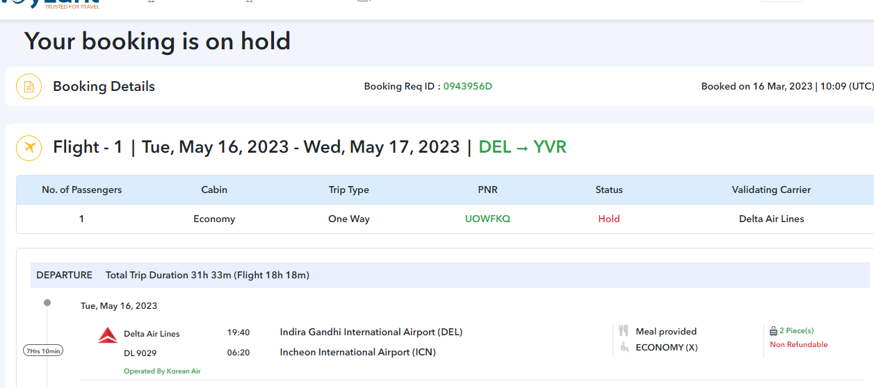This screenshot has height=388, width=874.
Task: Click the DEL → YVR route text
Action: point(522,147)
